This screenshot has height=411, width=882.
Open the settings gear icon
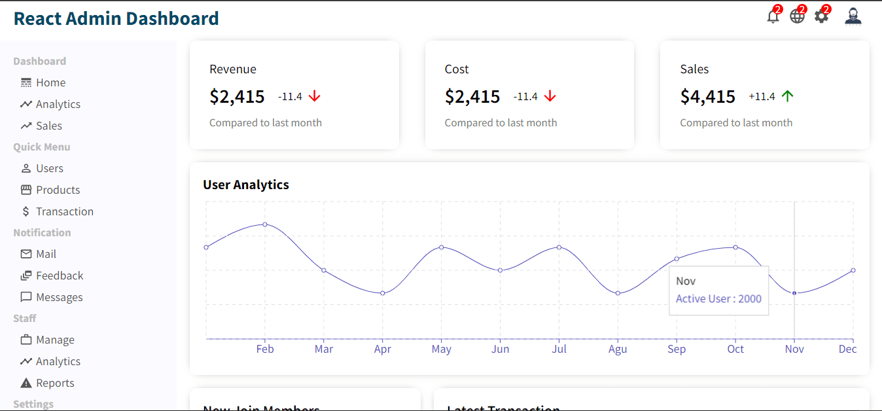[x=821, y=16]
